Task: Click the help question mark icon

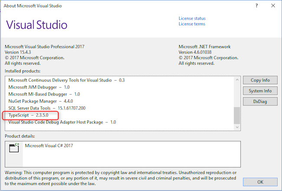Action: (x=256, y=6)
